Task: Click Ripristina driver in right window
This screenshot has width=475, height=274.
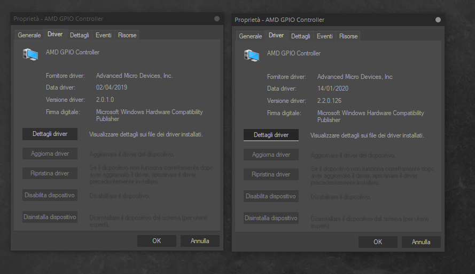Action: point(271,174)
